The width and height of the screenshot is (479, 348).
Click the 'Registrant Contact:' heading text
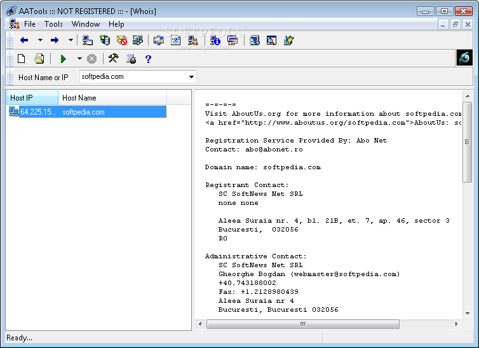click(x=247, y=185)
